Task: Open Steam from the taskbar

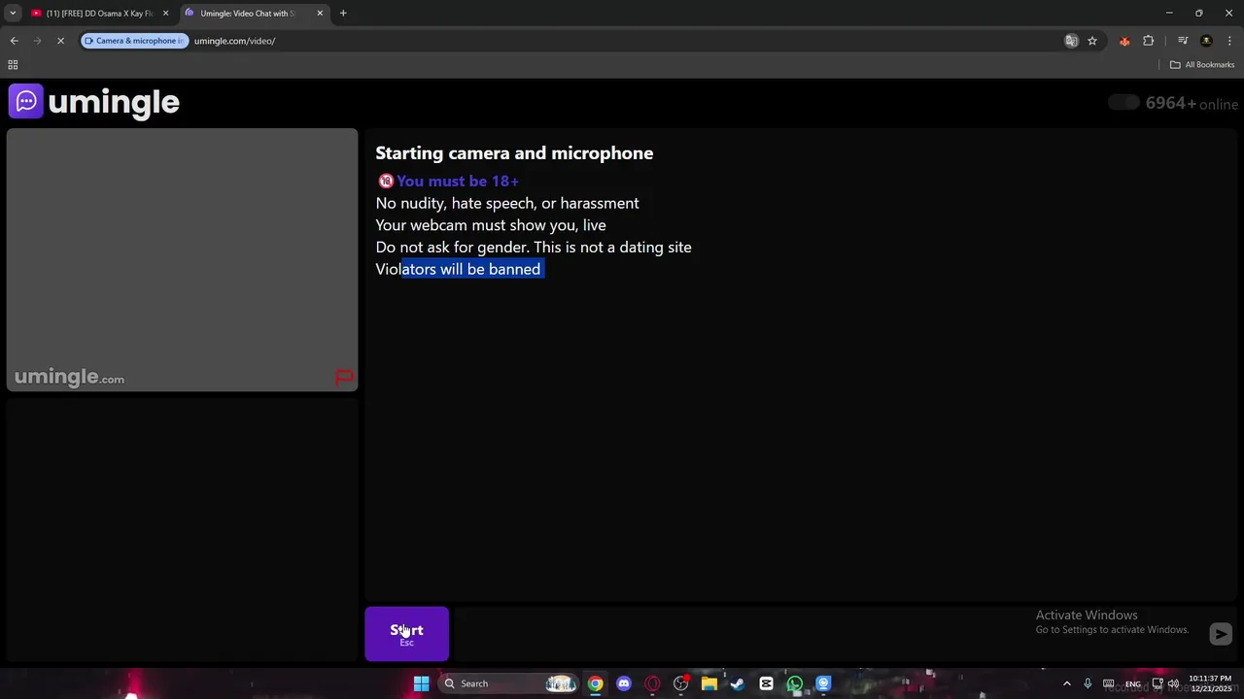Action: tap(738, 683)
